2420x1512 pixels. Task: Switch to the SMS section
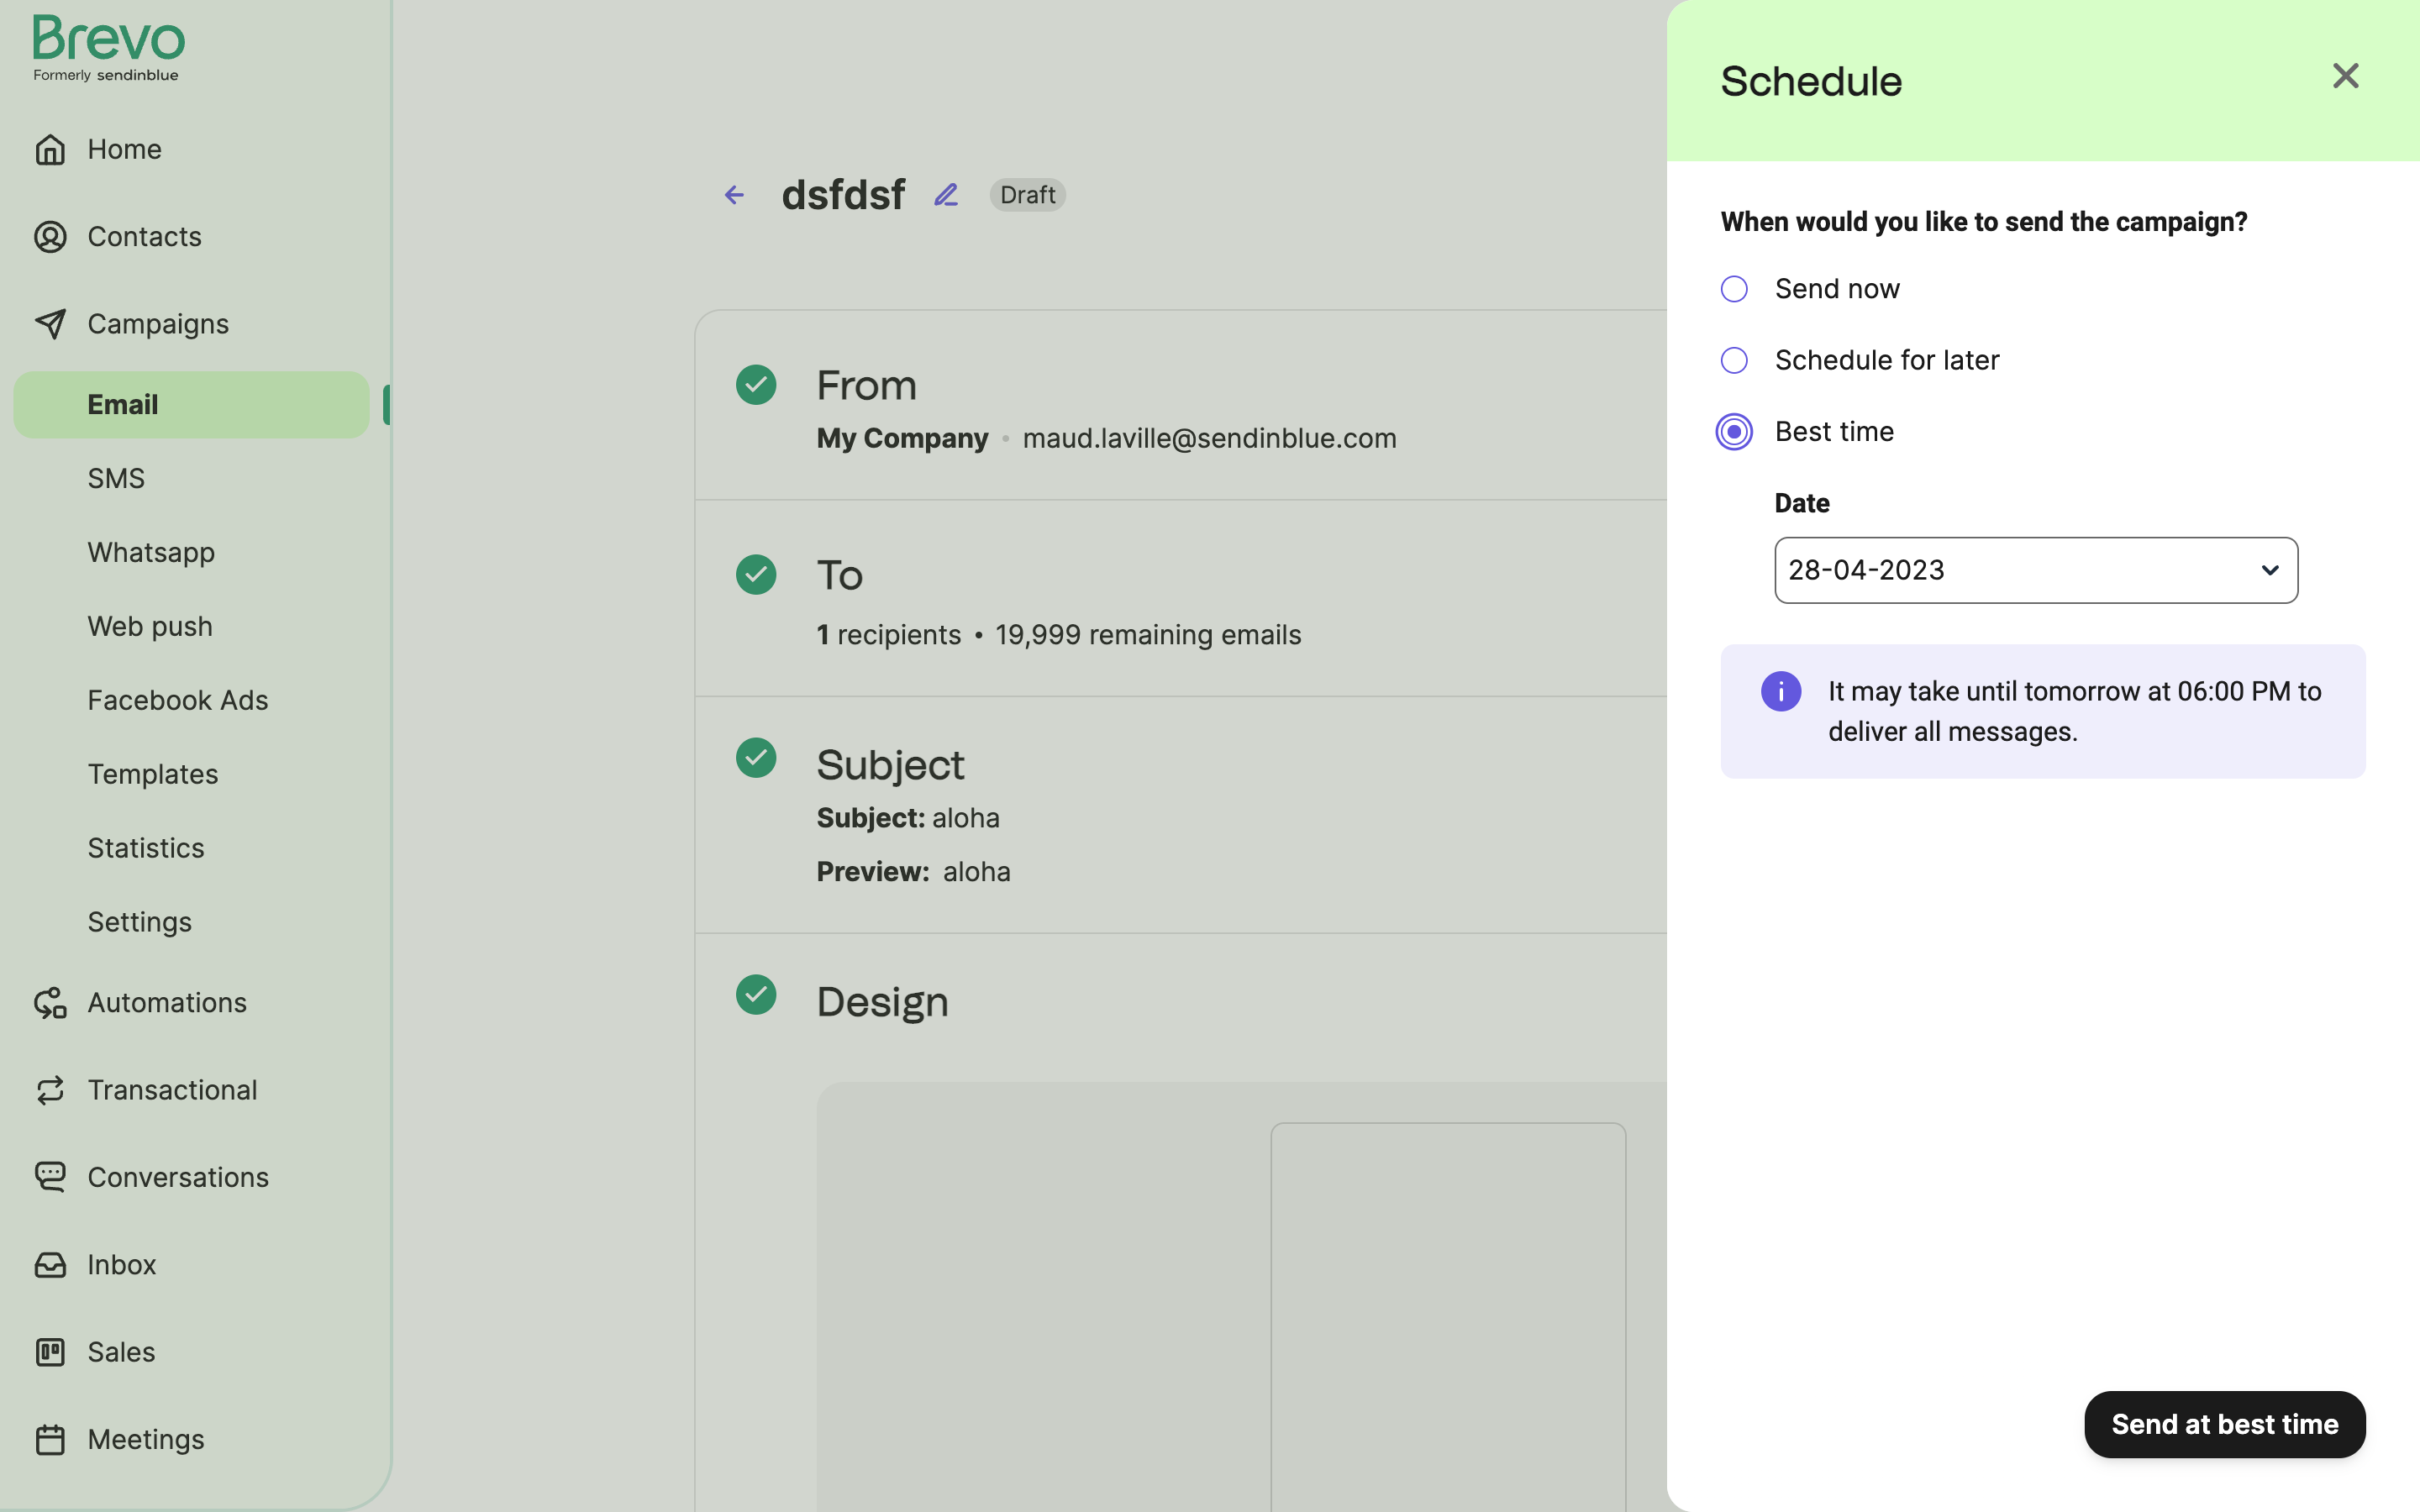(x=116, y=478)
